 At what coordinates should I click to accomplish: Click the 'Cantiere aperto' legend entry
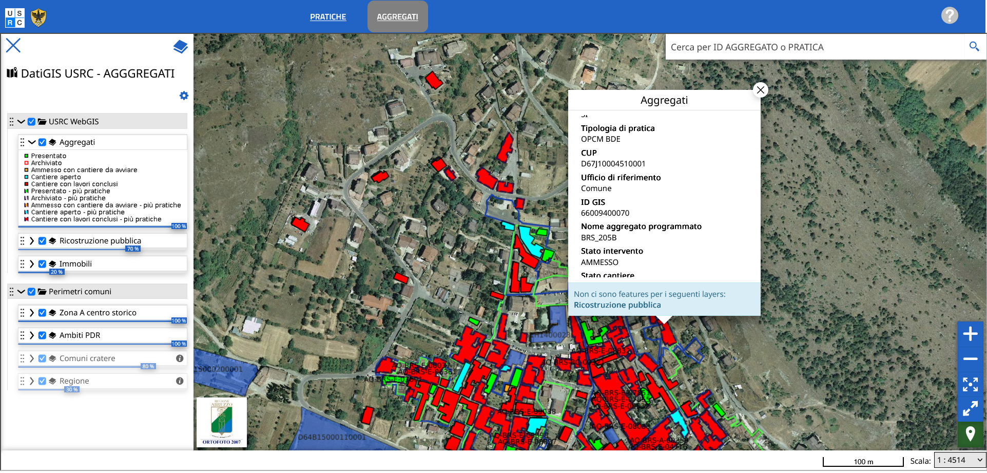(56, 177)
